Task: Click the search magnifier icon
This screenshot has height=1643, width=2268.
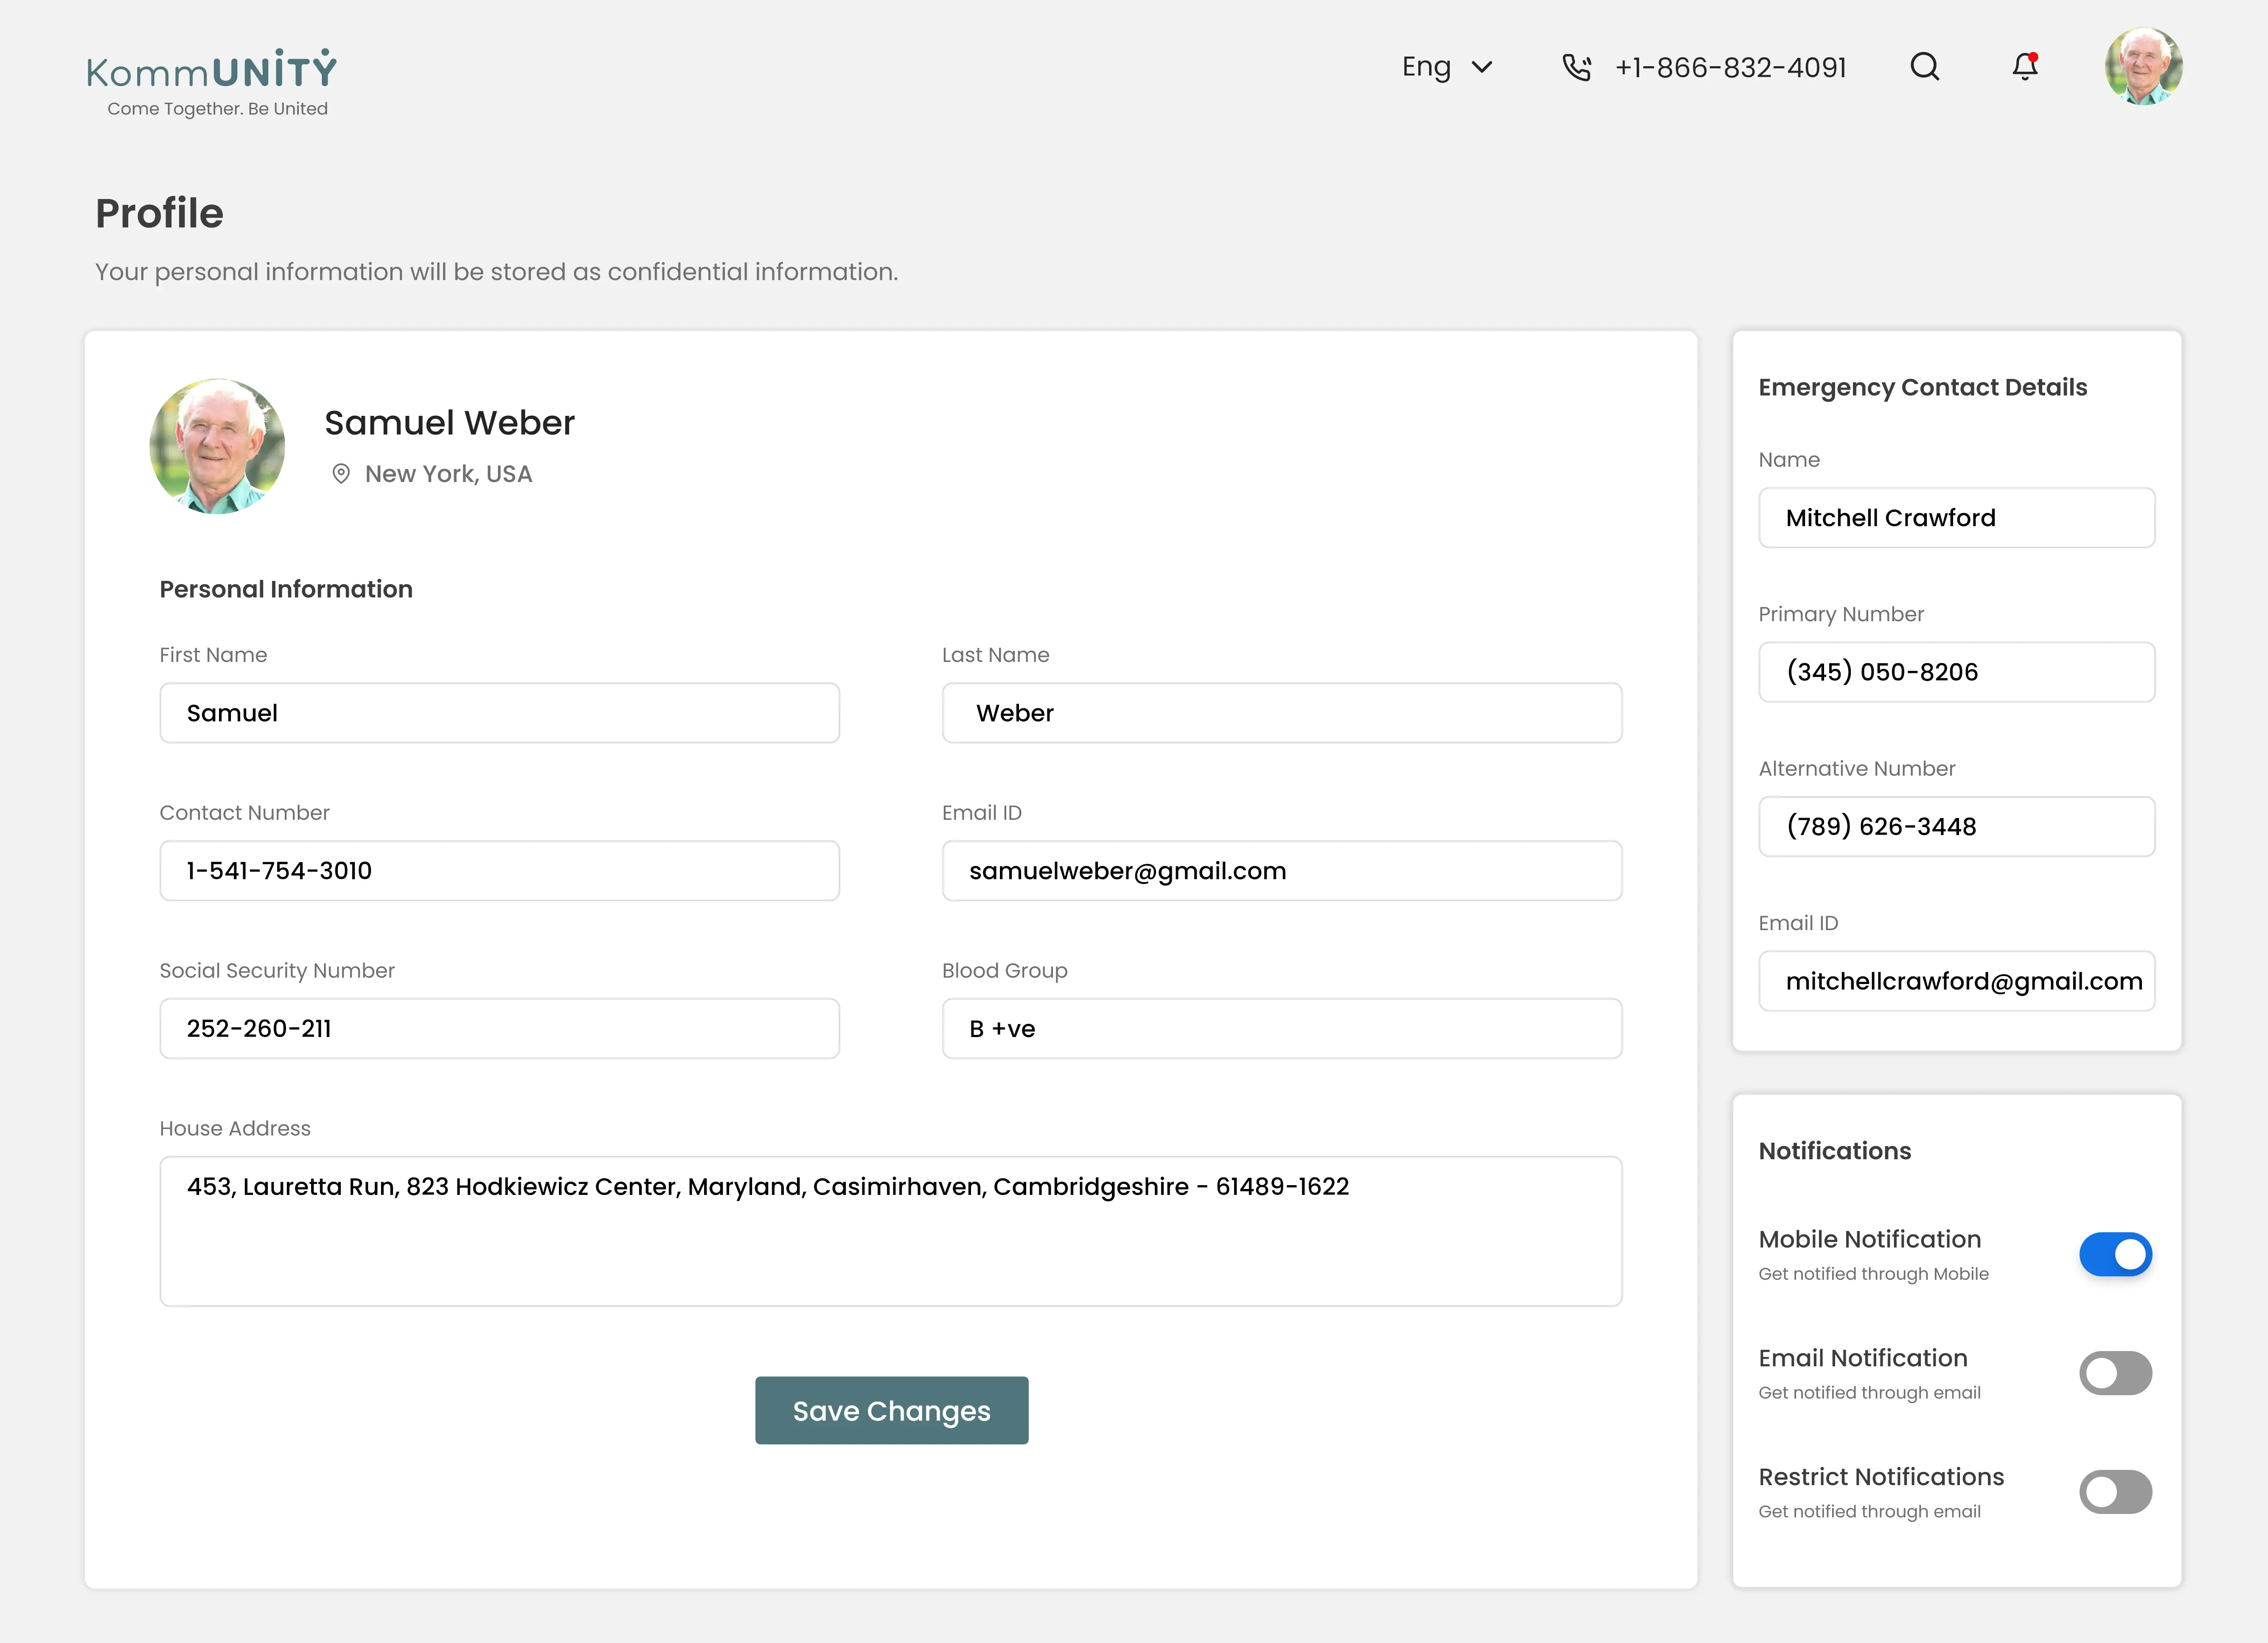Action: click(x=1924, y=67)
